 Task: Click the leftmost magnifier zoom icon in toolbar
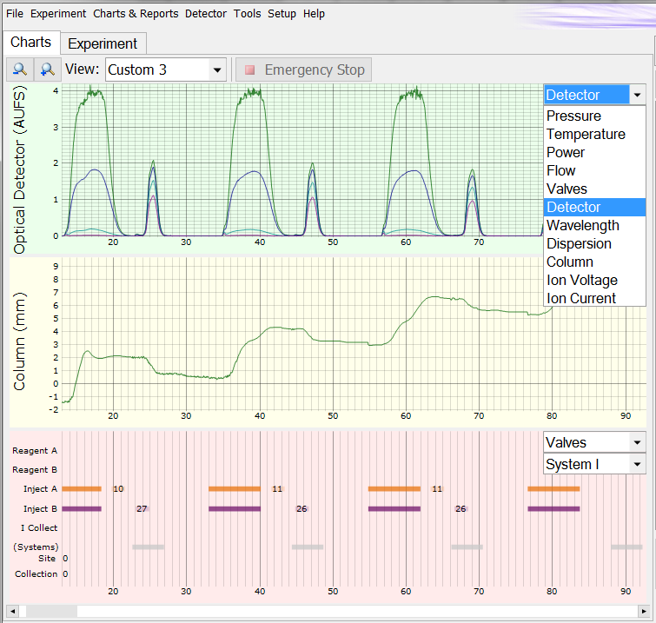[x=19, y=70]
